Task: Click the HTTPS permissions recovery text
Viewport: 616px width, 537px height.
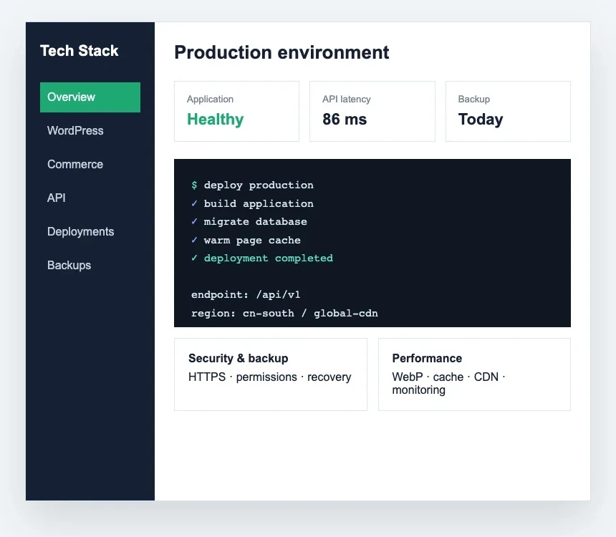Action: [x=269, y=377]
